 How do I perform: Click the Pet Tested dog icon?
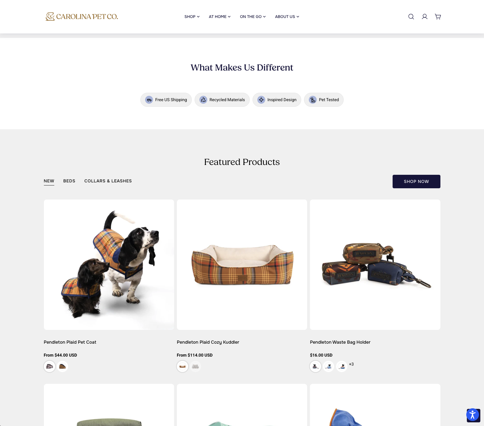(x=313, y=100)
